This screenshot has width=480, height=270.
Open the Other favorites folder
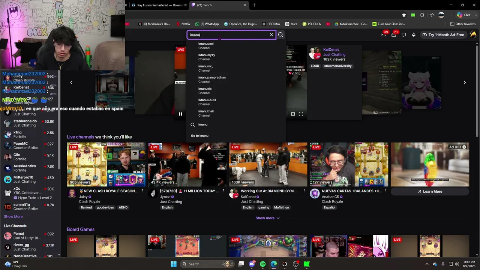coord(463,24)
